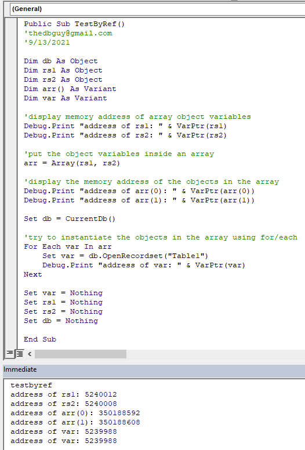Image resolution: width=305 pixels, height=450 pixels.
Task: Click the line 'Set rs1 = Nothing'
Action: click(x=63, y=302)
